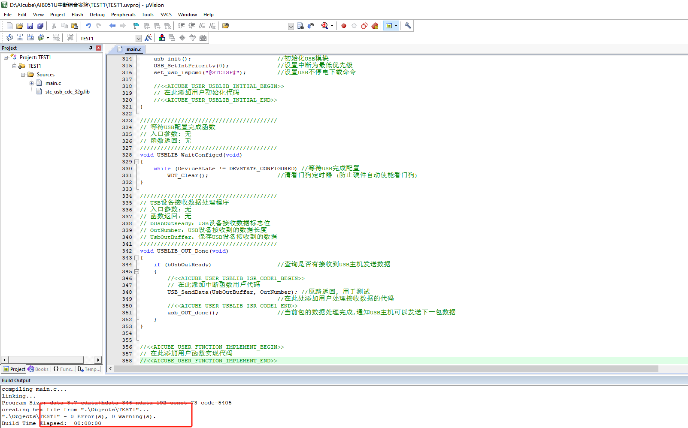Open the Project menu

58,15
